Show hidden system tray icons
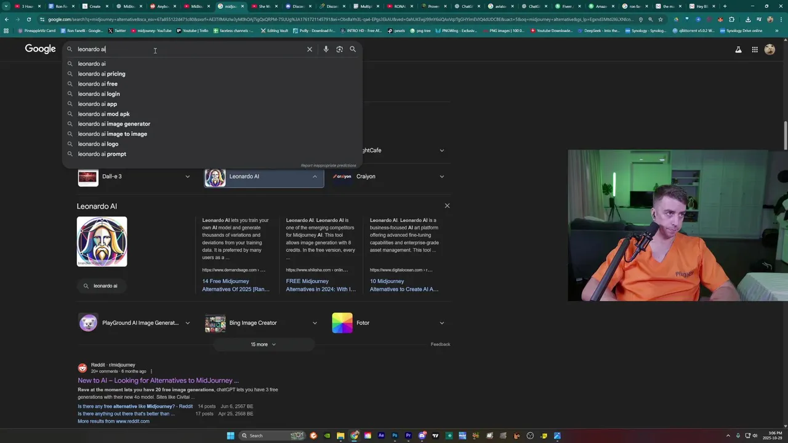 728,436
